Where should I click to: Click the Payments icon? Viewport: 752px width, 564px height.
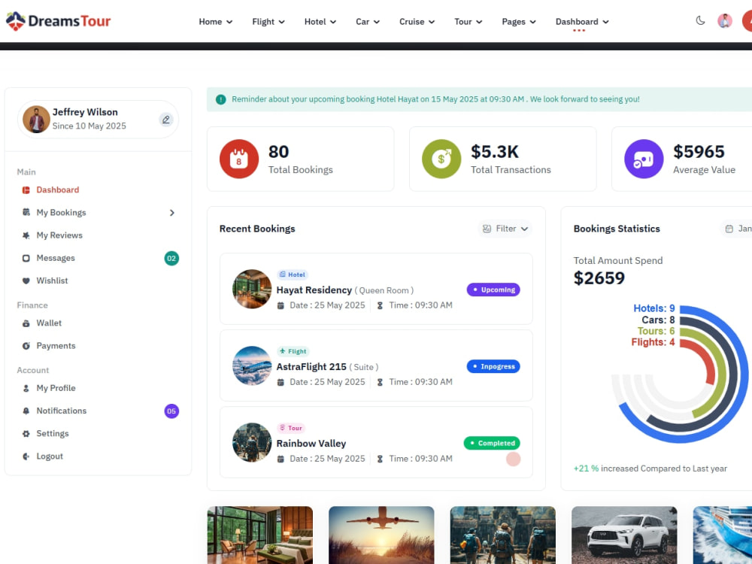26,346
